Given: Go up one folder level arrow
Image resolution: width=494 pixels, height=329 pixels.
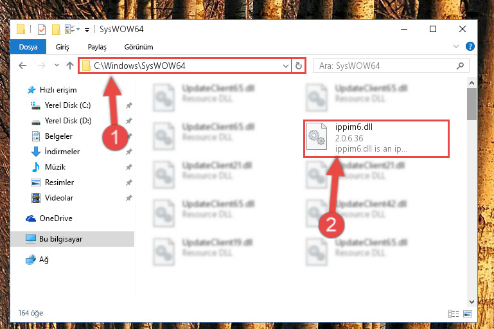Looking at the screenshot, I should (70, 66).
